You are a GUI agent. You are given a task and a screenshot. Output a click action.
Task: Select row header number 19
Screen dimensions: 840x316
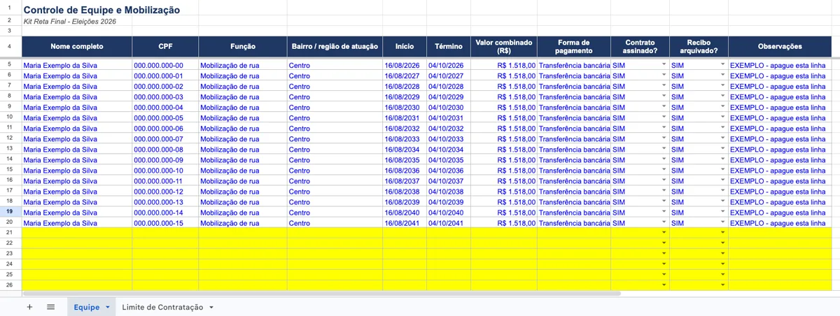coord(10,213)
